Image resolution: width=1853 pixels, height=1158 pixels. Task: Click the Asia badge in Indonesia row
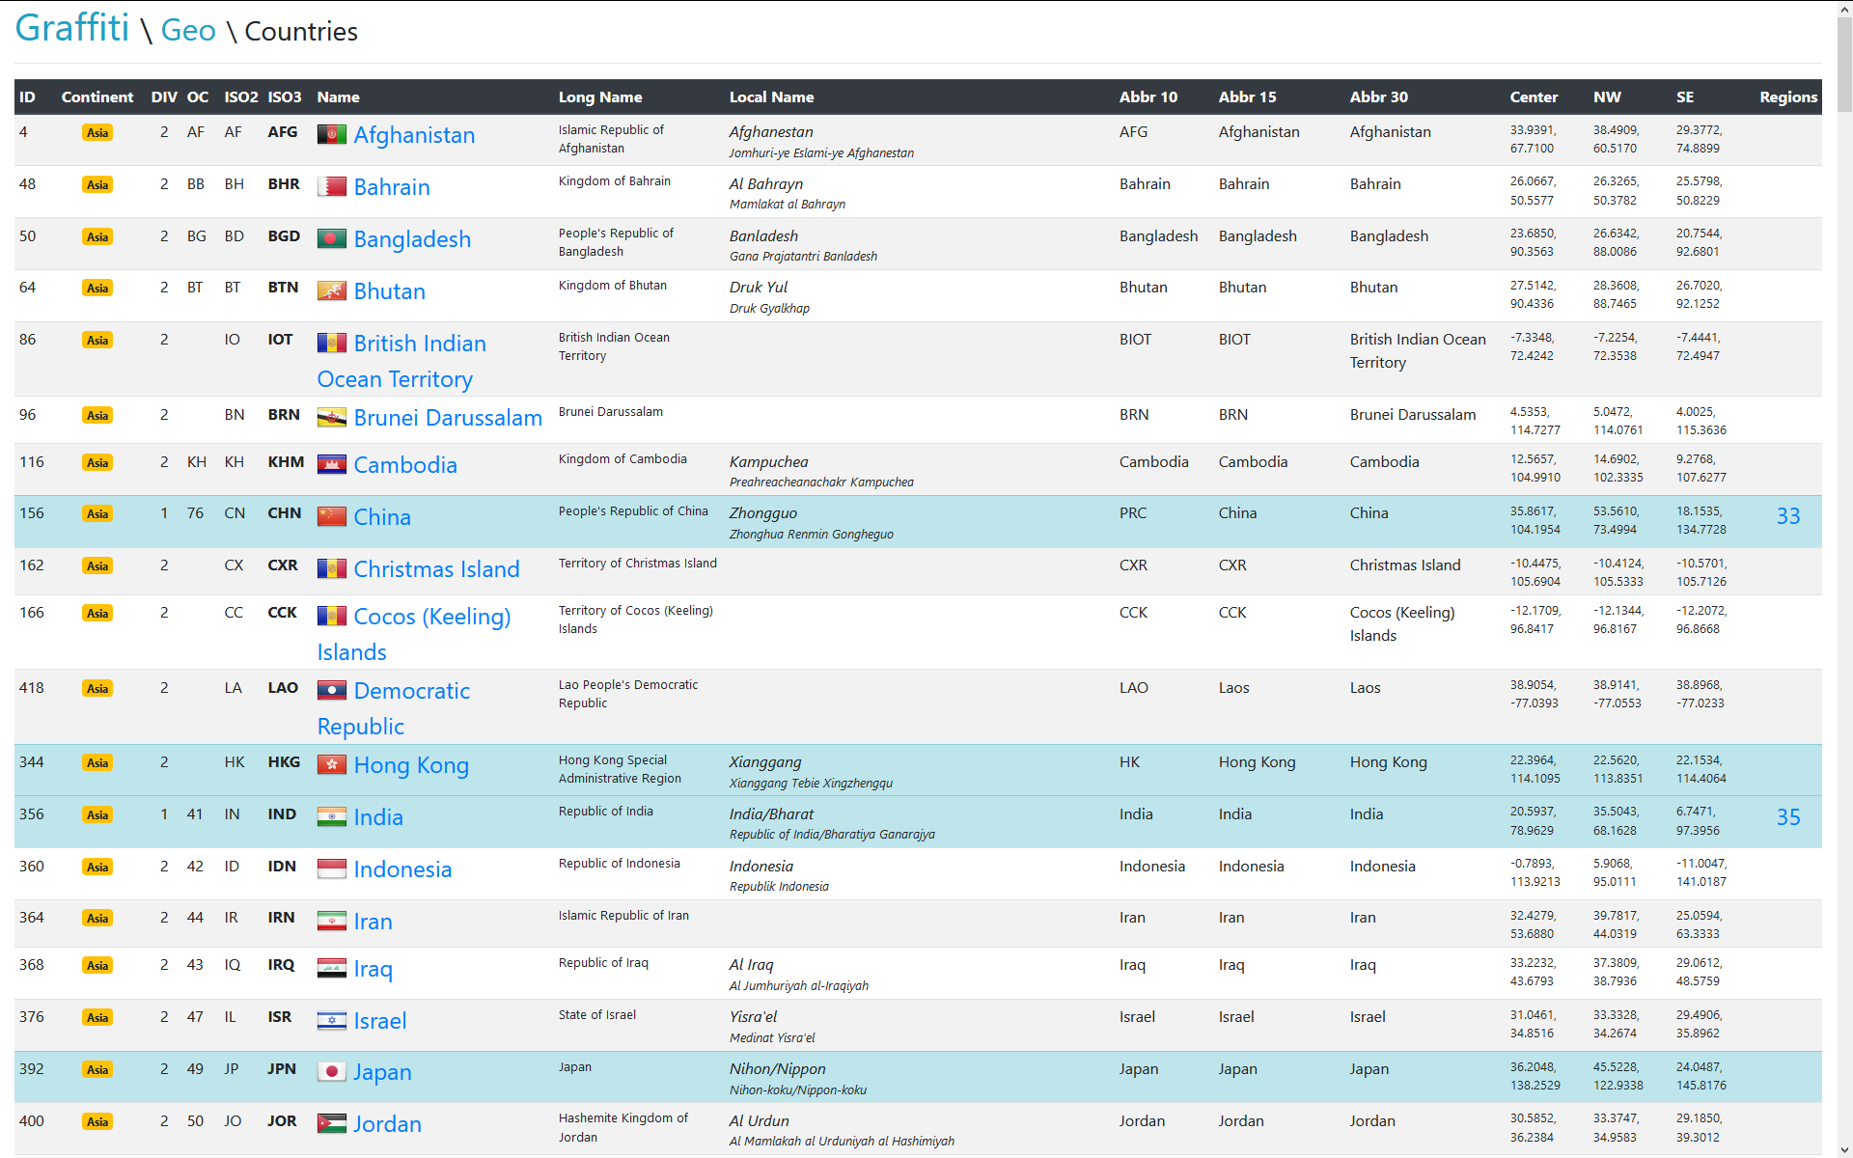(x=97, y=867)
